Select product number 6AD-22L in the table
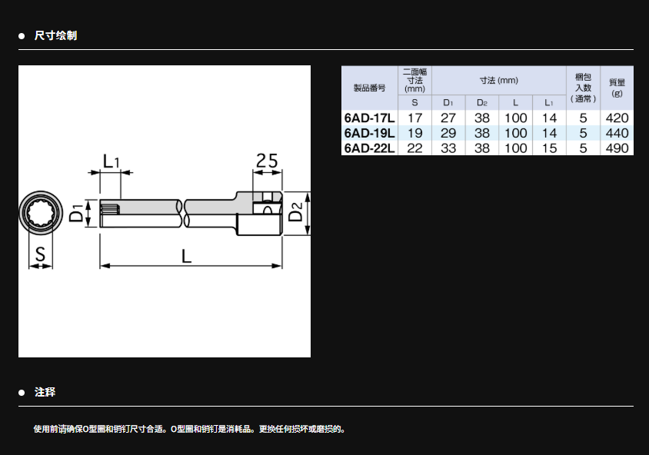The image size is (649, 455). pyautogui.click(x=369, y=148)
